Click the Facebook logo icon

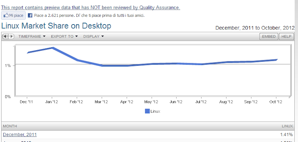pos(30,16)
